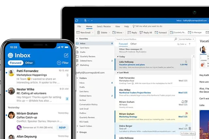Image resolution: width=209 pixels, height=139 pixels.
Task: Select Other toggle on phone
Action: click(29, 63)
